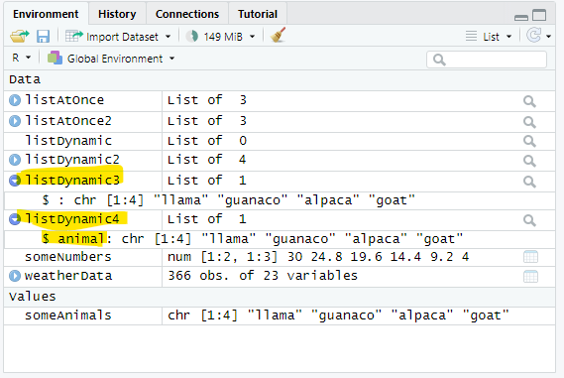The width and height of the screenshot is (564, 378).
Task: Click the load workspace folder icon
Action: pyautogui.click(x=20, y=36)
